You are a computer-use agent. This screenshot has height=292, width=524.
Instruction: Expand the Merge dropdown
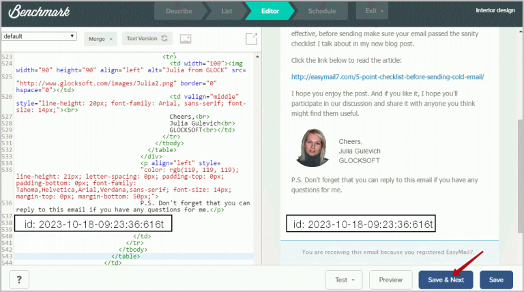[101, 39]
